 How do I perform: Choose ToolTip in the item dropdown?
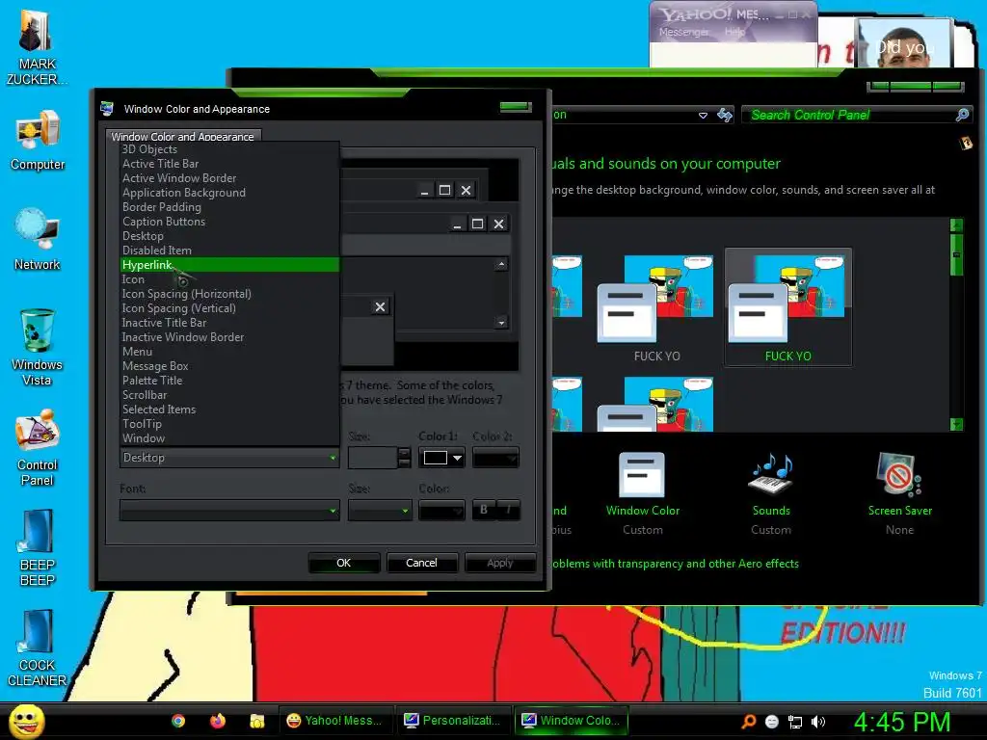coord(229,424)
